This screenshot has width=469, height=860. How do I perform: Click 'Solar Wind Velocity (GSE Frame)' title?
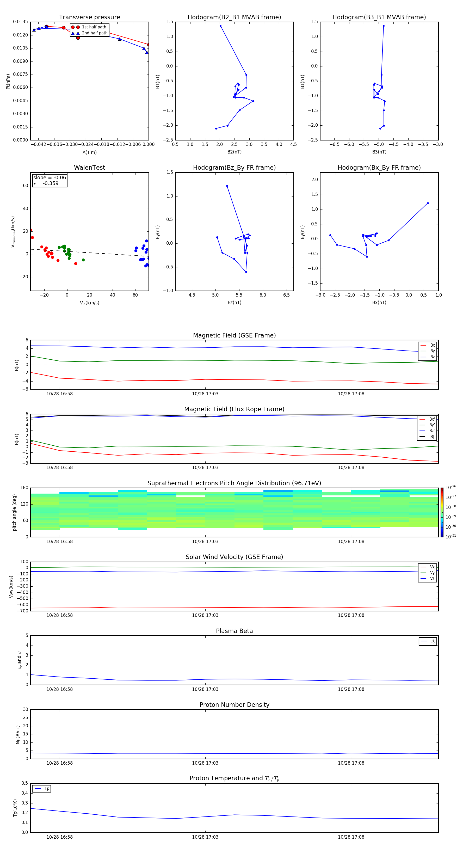click(234, 557)
